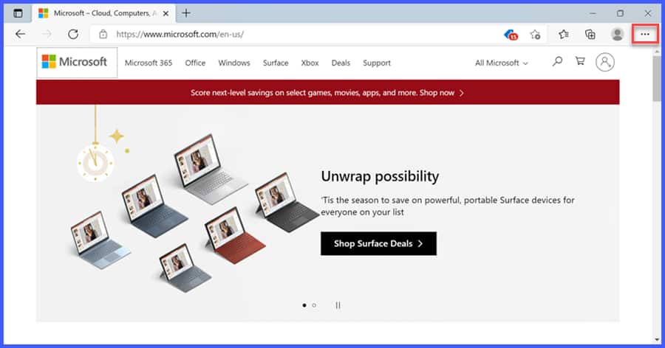The width and height of the screenshot is (665, 348).
Task: Pause the hero carousel
Action: [338, 305]
